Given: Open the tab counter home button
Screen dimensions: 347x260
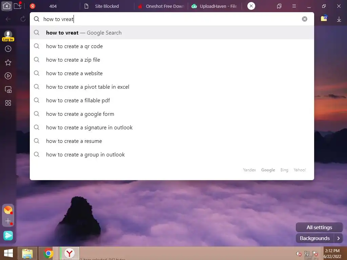Looking at the screenshot, I should click(x=7, y=6).
